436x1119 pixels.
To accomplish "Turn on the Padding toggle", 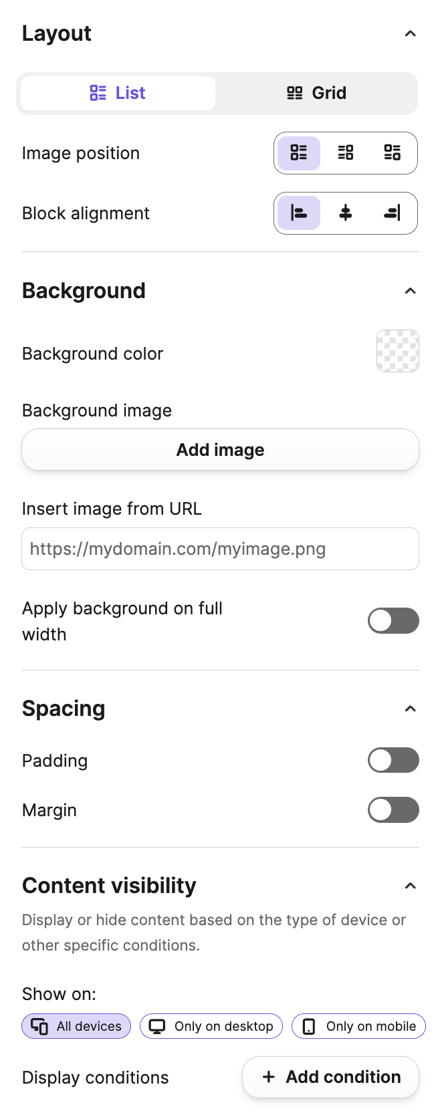I will (x=393, y=760).
